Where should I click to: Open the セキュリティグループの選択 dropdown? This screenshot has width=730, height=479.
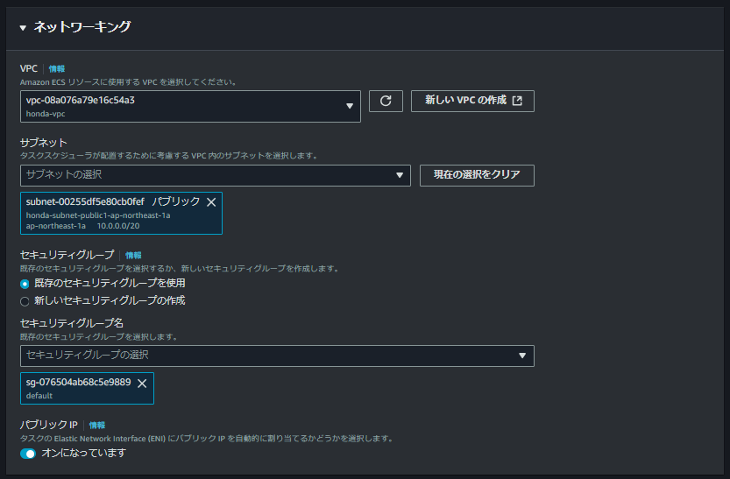(277, 356)
